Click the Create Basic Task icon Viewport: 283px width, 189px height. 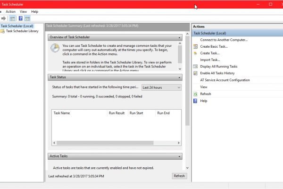coord(195,46)
